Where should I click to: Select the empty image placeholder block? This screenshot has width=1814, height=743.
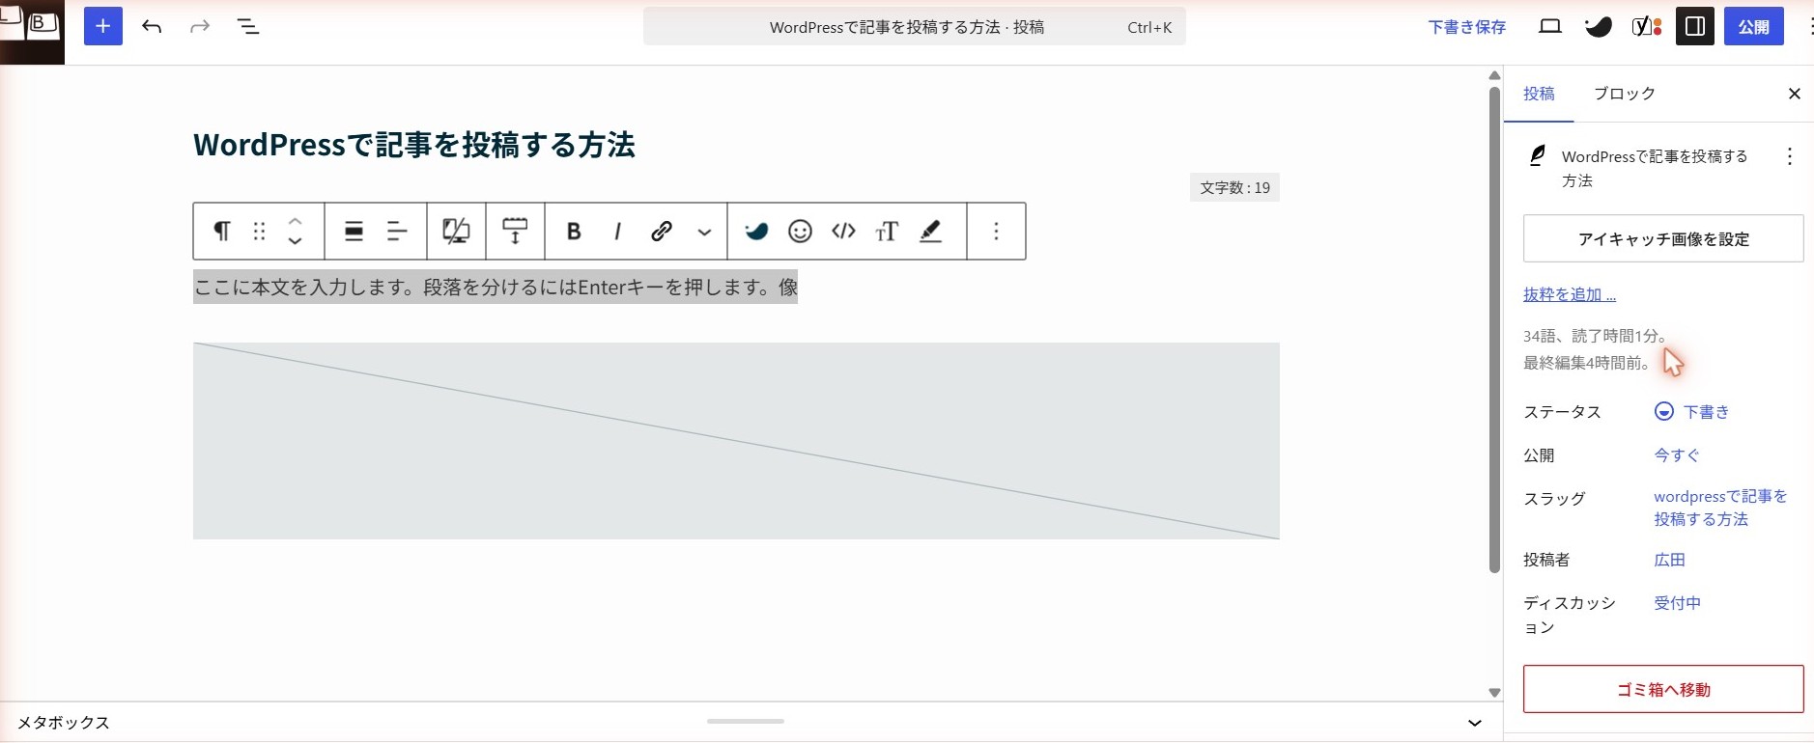click(736, 441)
